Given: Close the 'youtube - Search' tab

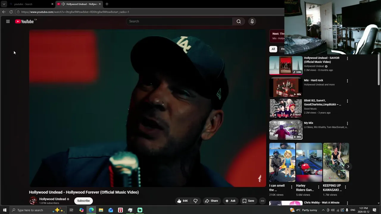Looking at the screenshot, I should pos(52,4).
